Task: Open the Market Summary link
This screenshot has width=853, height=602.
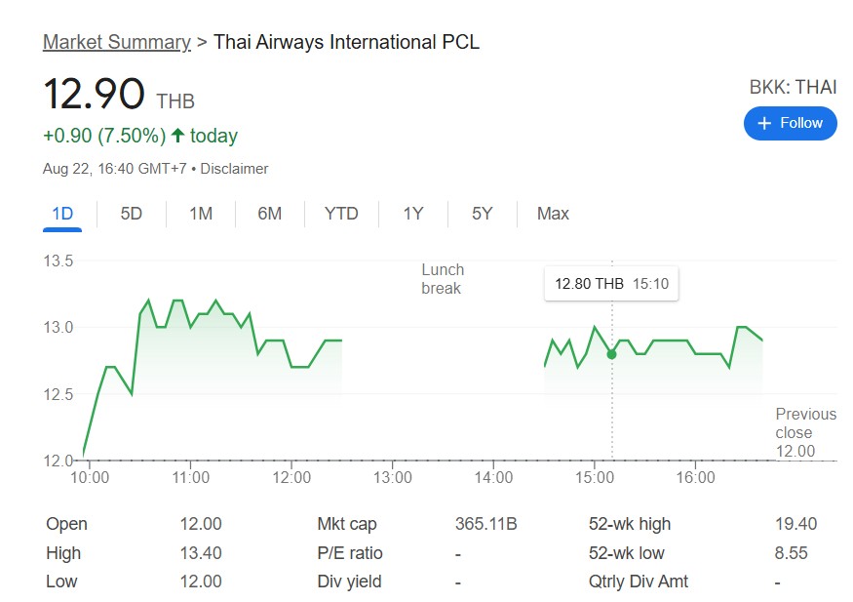Action: [x=117, y=42]
